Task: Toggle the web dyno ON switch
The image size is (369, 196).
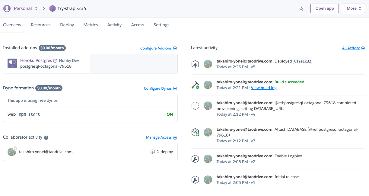Action: [170, 114]
